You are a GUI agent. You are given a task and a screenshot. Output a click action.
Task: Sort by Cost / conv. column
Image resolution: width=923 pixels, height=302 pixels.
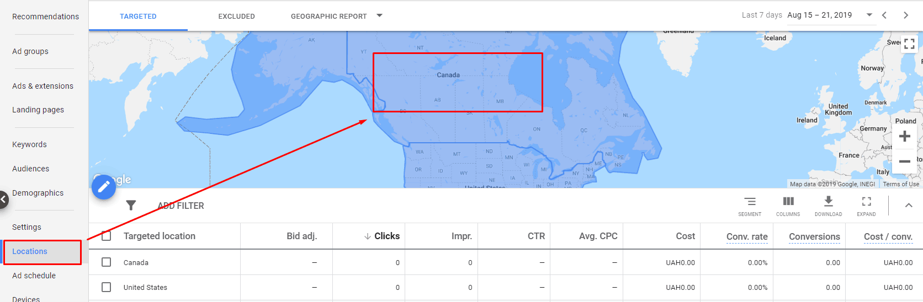888,236
